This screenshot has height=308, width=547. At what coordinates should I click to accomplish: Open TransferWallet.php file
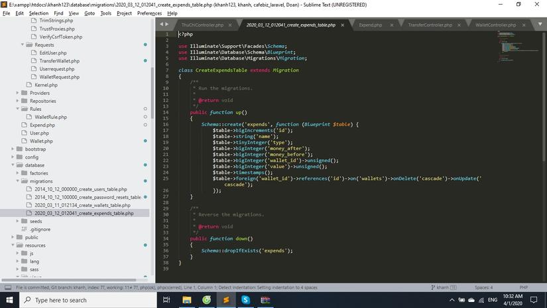coord(59,61)
